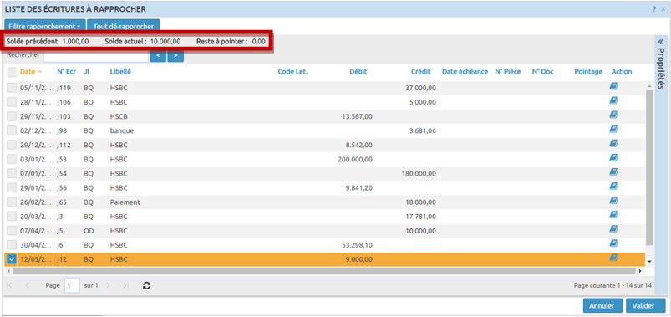The width and height of the screenshot is (671, 317).
Task: Open the book action icon for j3
Action: 613,215
